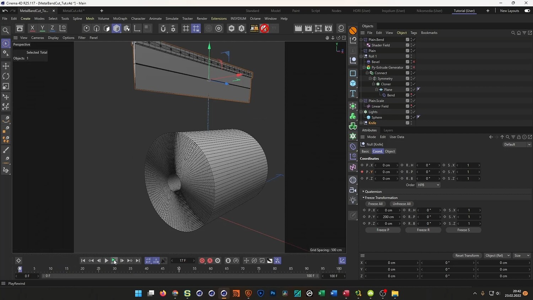This screenshot has height=300, width=533.
Task: Click the Octane render orange icon
Action: (353, 31)
